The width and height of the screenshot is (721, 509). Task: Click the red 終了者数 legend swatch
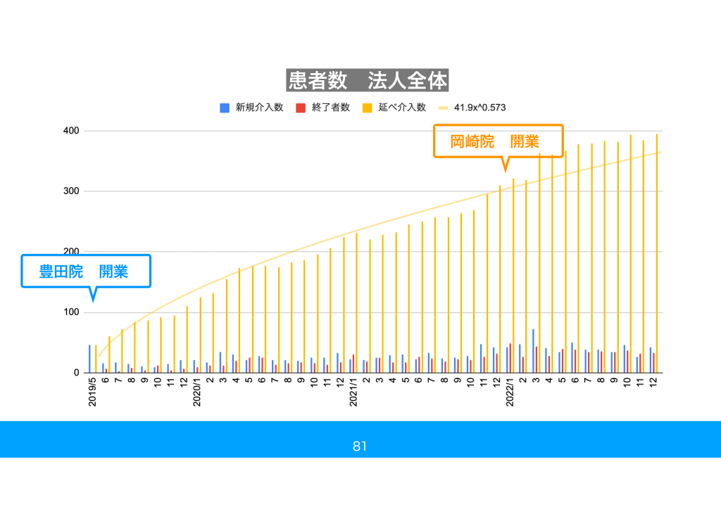click(300, 108)
